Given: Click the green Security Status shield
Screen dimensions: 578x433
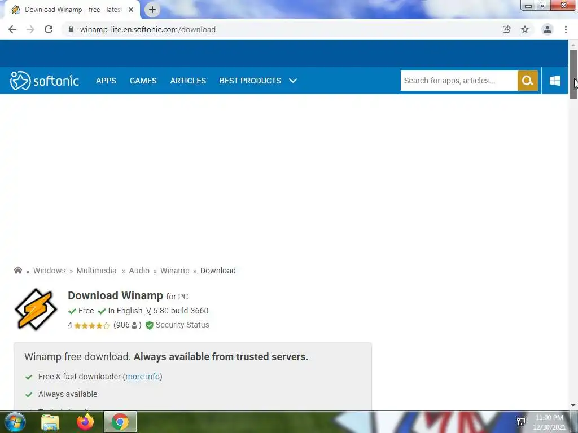Looking at the screenshot, I should pos(149,325).
